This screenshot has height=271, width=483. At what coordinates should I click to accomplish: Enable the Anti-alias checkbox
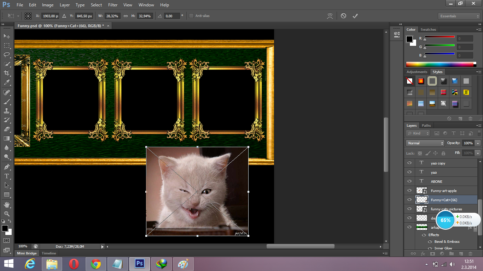[191, 16]
